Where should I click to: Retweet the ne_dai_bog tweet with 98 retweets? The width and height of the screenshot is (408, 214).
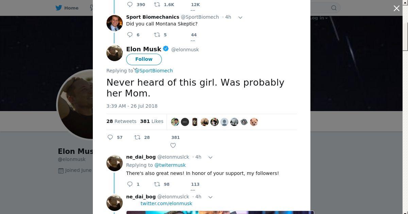point(157,184)
